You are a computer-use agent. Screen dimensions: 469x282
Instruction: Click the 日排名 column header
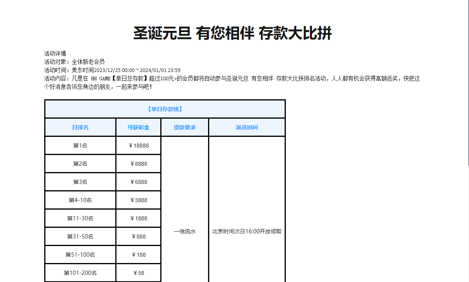pyautogui.click(x=80, y=127)
